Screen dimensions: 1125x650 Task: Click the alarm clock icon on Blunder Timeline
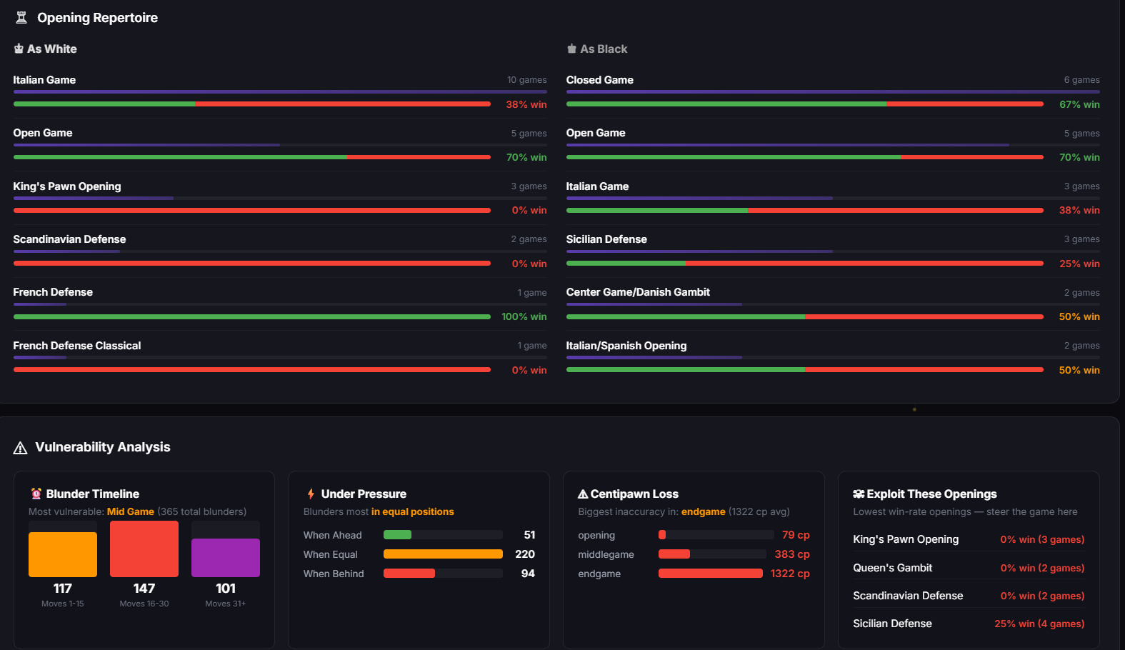36,494
